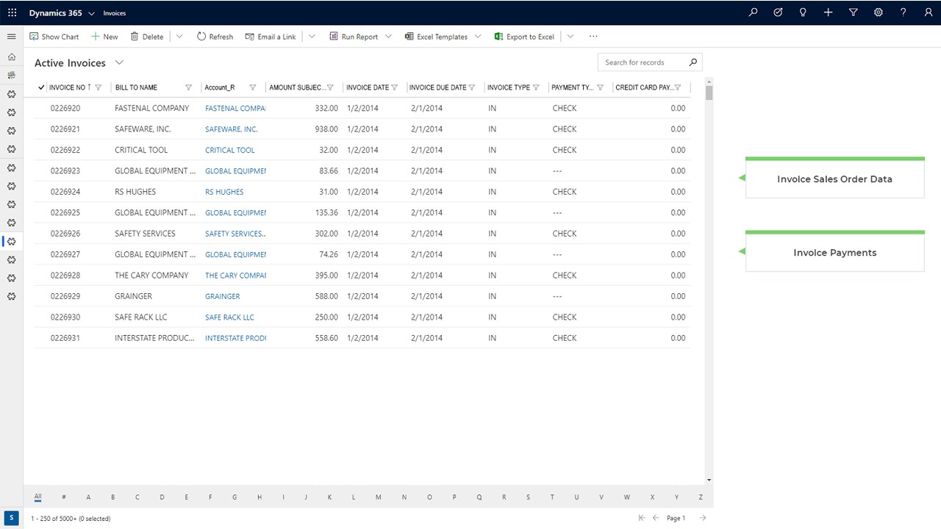Click the Export to Excel command
Image resolution: width=941 pixels, height=529 pixels.
coord(524,37)
